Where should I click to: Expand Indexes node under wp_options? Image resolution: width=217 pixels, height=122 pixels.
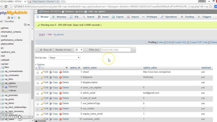[3, 91]
